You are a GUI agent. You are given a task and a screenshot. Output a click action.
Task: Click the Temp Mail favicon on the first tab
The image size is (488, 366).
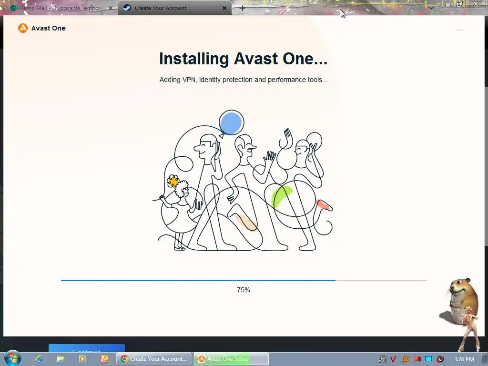click(x=13, y=8)
